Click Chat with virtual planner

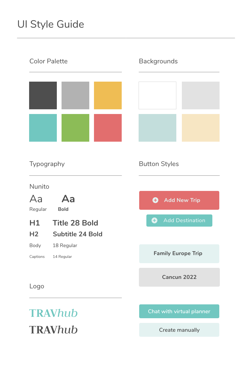click(179, 311)
